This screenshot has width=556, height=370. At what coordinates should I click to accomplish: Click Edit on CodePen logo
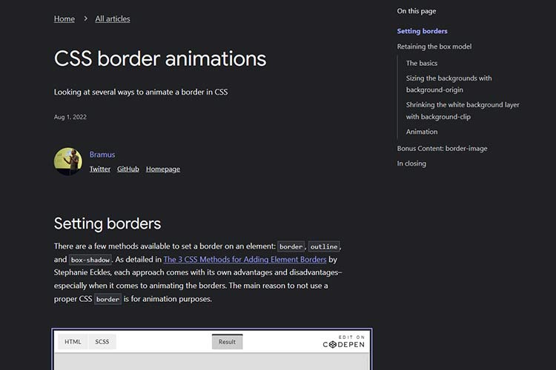[343, 342]
